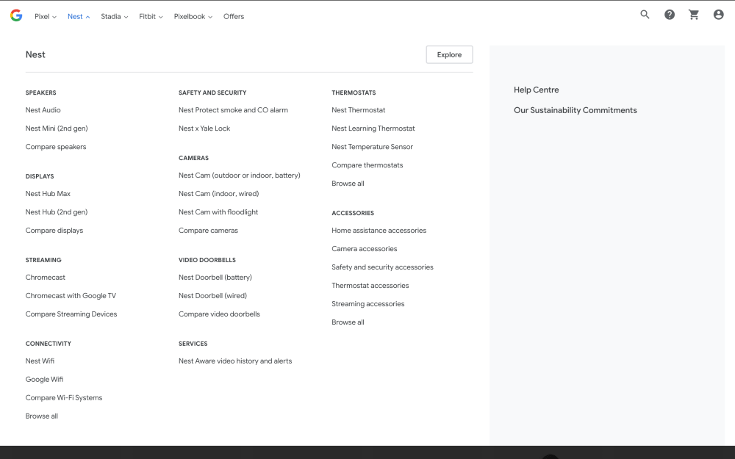Open the Help Centre link

click(x=536, y=90)
